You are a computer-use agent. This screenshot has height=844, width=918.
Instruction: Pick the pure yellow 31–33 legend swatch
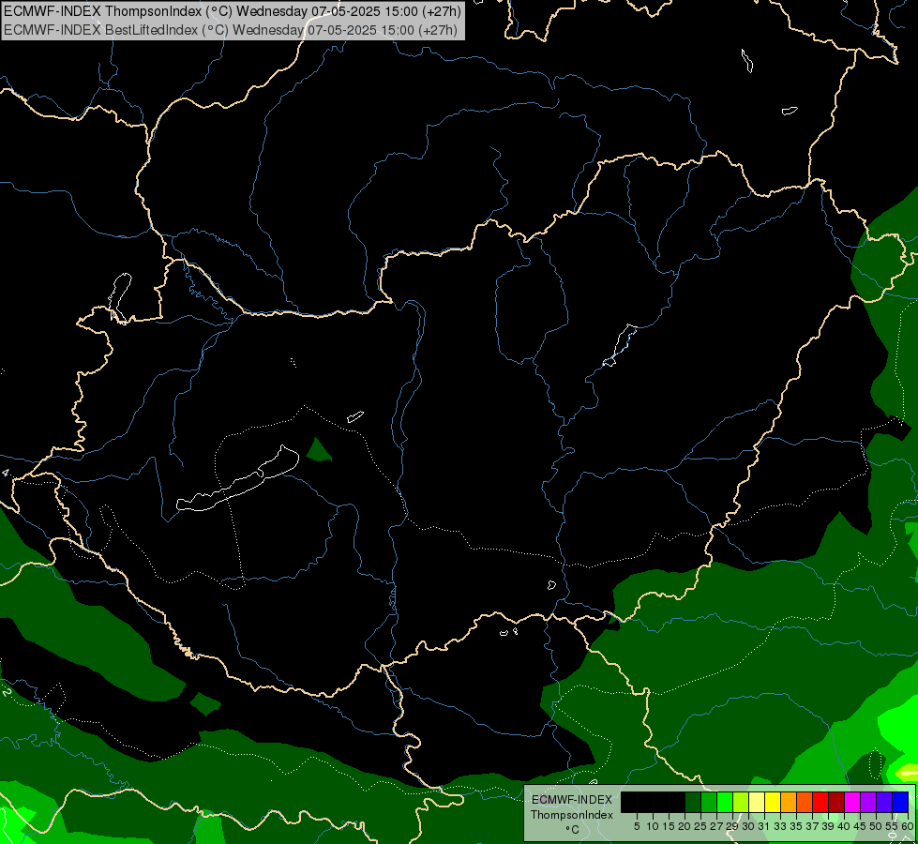tap(773, 802)
